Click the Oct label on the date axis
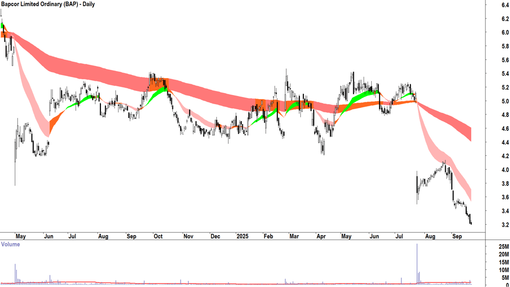The image size is (510, 287). (x=158, y=236)
